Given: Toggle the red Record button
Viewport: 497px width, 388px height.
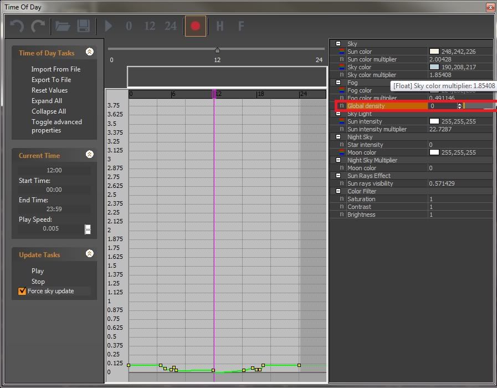Looking at the screenshot, I should tap(196, 26).
